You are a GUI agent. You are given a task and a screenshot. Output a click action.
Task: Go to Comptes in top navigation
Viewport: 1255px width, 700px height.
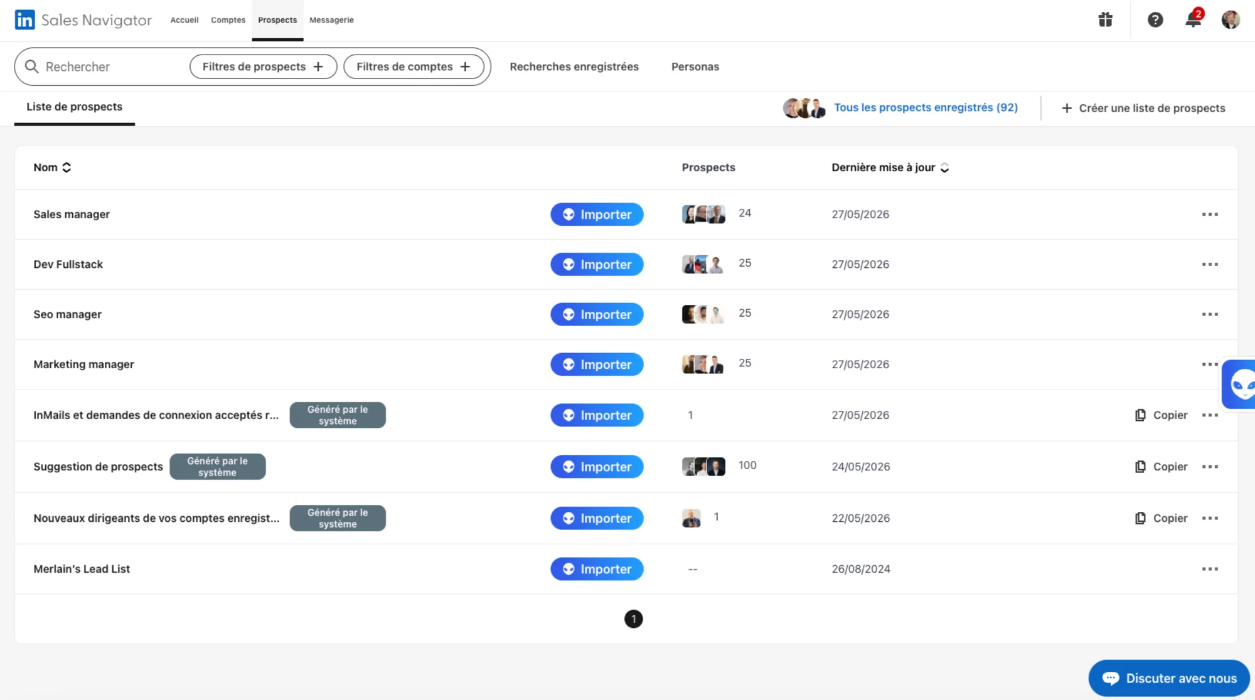click(228, 20)
